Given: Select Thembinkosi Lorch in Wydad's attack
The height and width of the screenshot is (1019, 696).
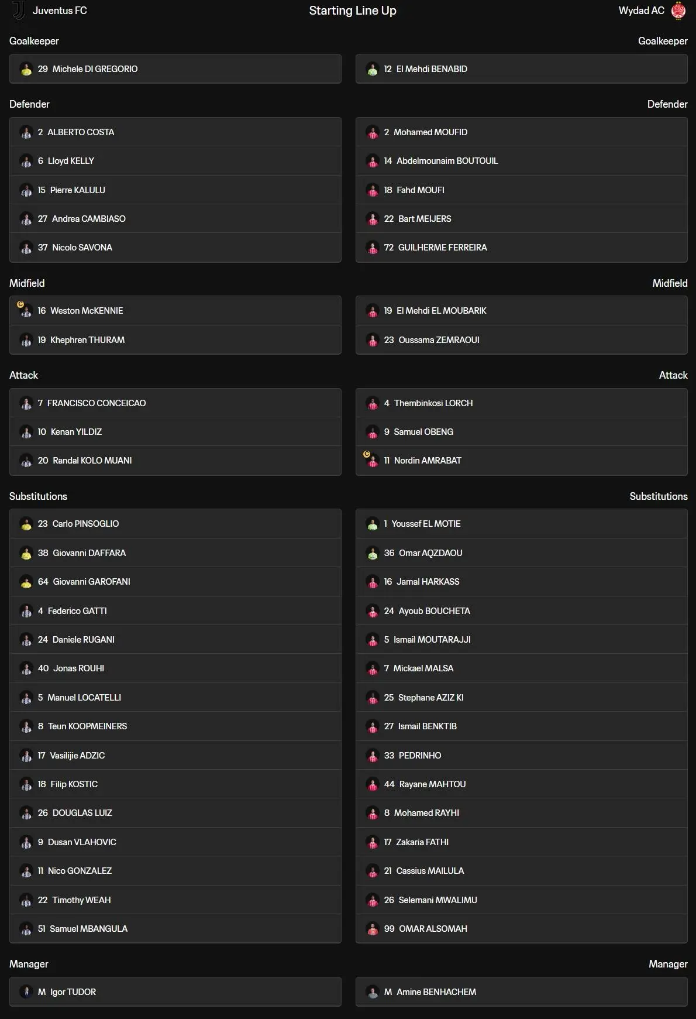Looking at the screenshot, I should tap(522, 403).
